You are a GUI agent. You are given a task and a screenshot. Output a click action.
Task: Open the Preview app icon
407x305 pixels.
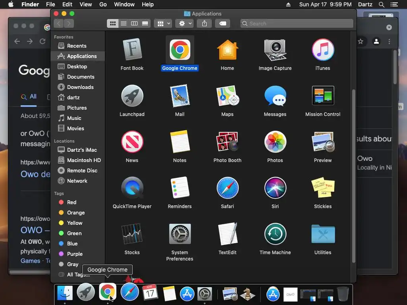click(x=323, y=142)
